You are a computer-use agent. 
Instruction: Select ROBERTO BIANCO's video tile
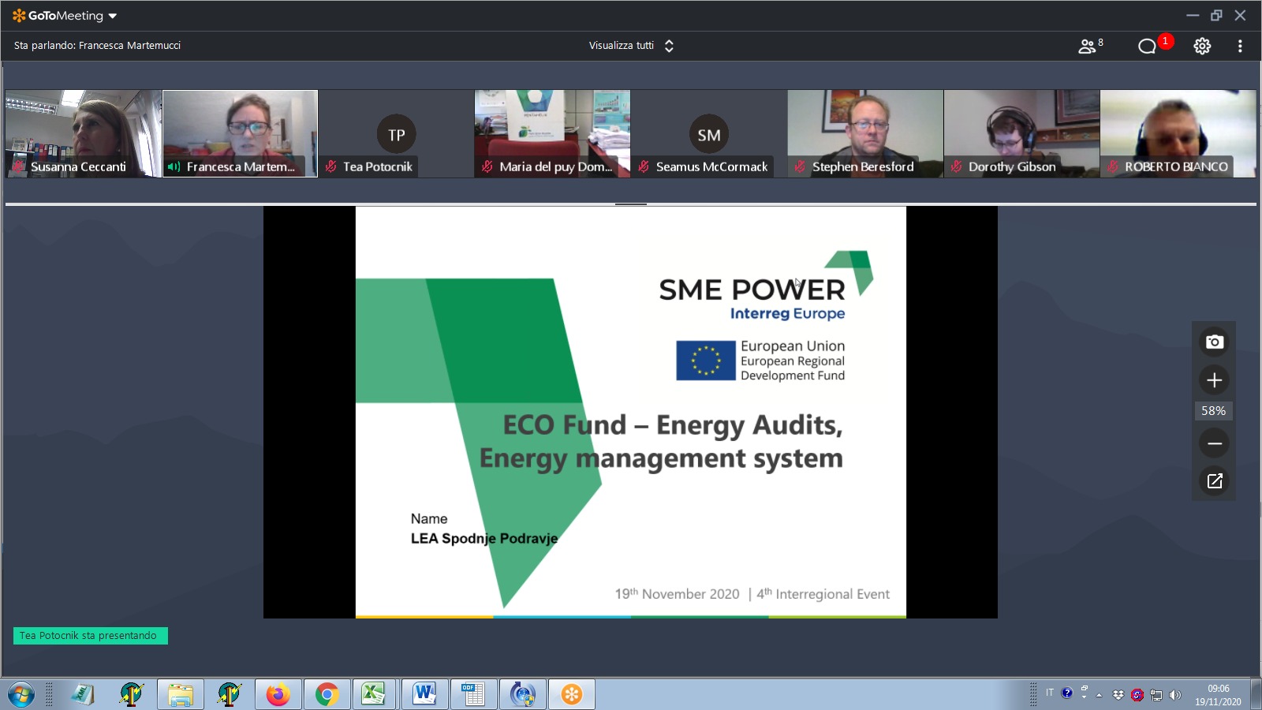coord(1178,133)
